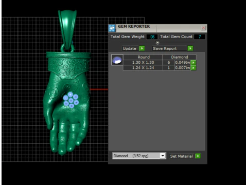This screenshot has width=247, height=185.
Task: Click the Update button label
Action: (130, 48)
